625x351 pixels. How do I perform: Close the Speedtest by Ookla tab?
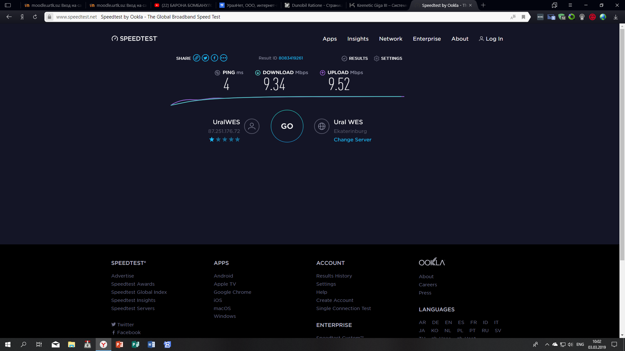pyautogui.click(x=470, y=5)
